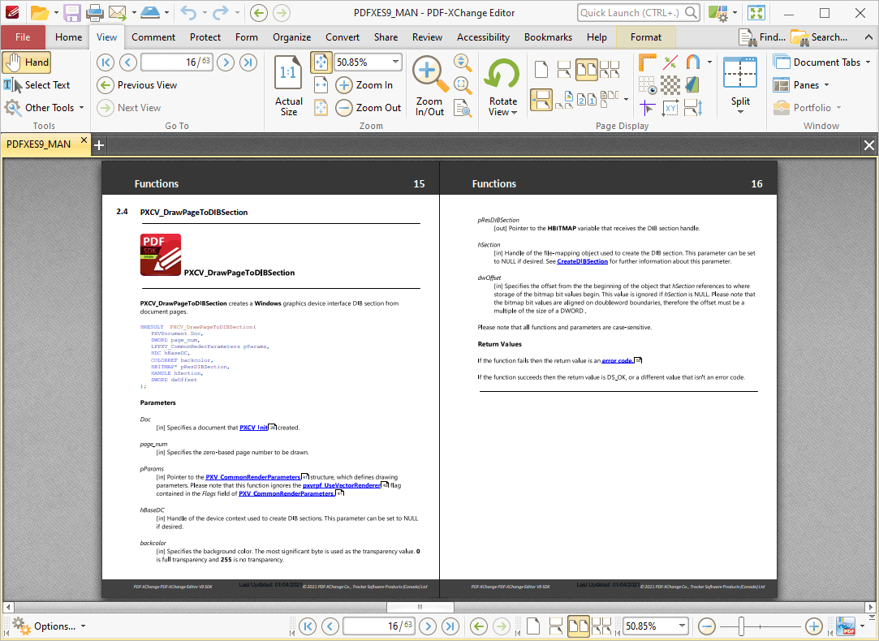Go to last page from status bar
Viewport: 879px width, 641px height.
[x=450, y=626]
